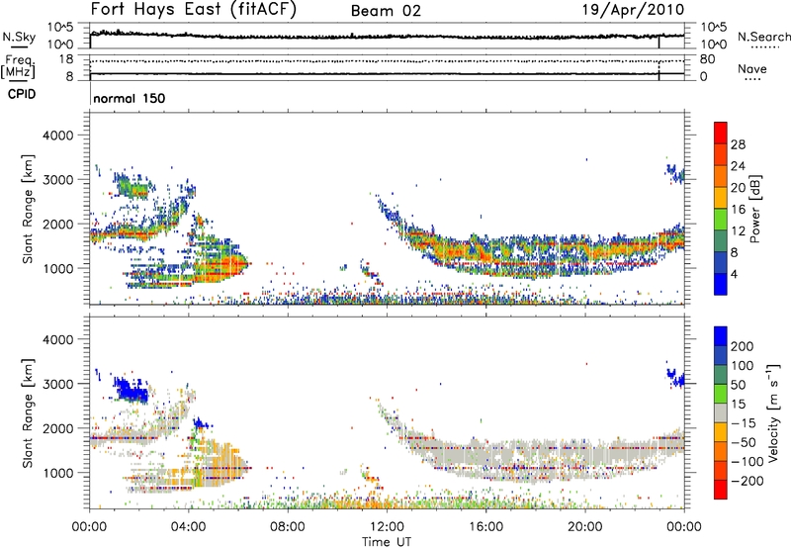
Task: Click the "Velocity [m s-1]" color bar title
Action: tap(774, 412)
